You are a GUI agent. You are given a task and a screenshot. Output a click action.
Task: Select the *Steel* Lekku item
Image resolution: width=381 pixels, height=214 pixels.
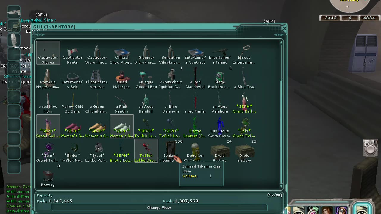click(x=97, y=151)
